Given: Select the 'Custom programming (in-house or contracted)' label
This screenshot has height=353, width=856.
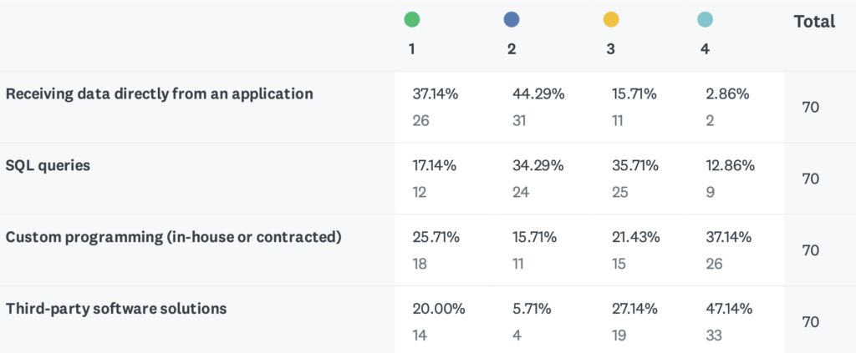Looking at the screenshot, I should pyautogui.click(x=174, y=237).
